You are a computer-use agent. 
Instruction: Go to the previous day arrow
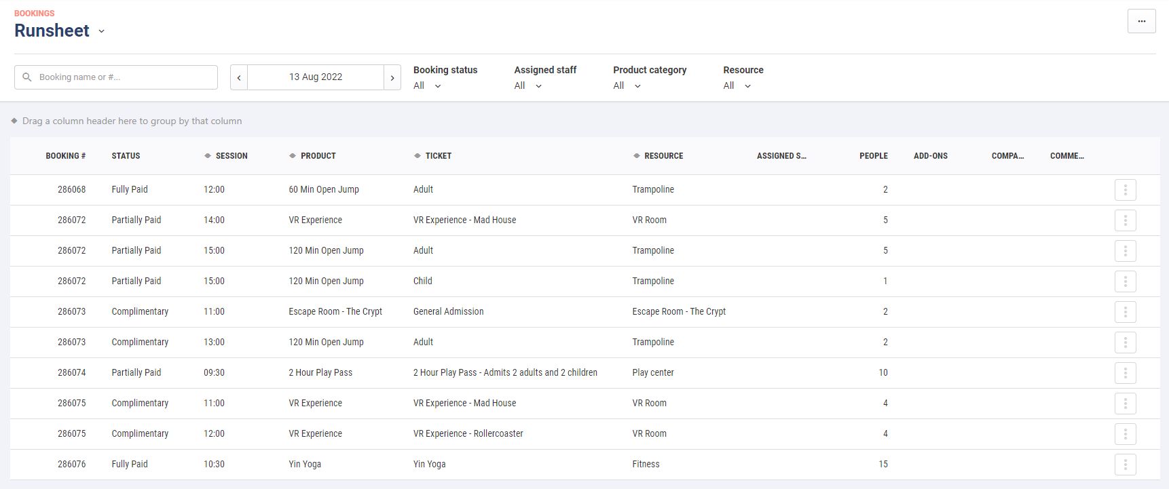click(x=239, y=77)
